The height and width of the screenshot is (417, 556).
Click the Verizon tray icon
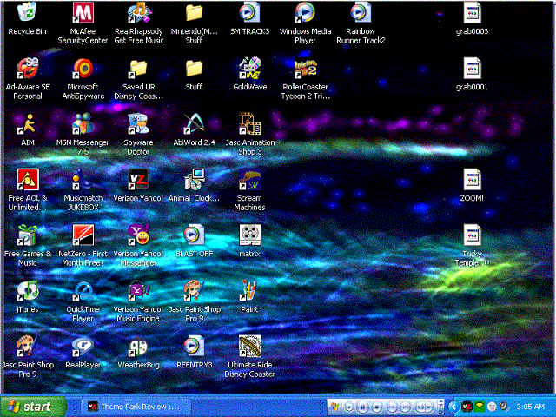click(x=467, y=407)
